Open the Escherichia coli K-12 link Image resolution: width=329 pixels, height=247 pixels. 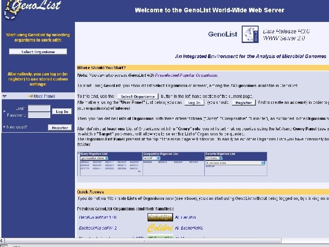click(x=98, y=228)
